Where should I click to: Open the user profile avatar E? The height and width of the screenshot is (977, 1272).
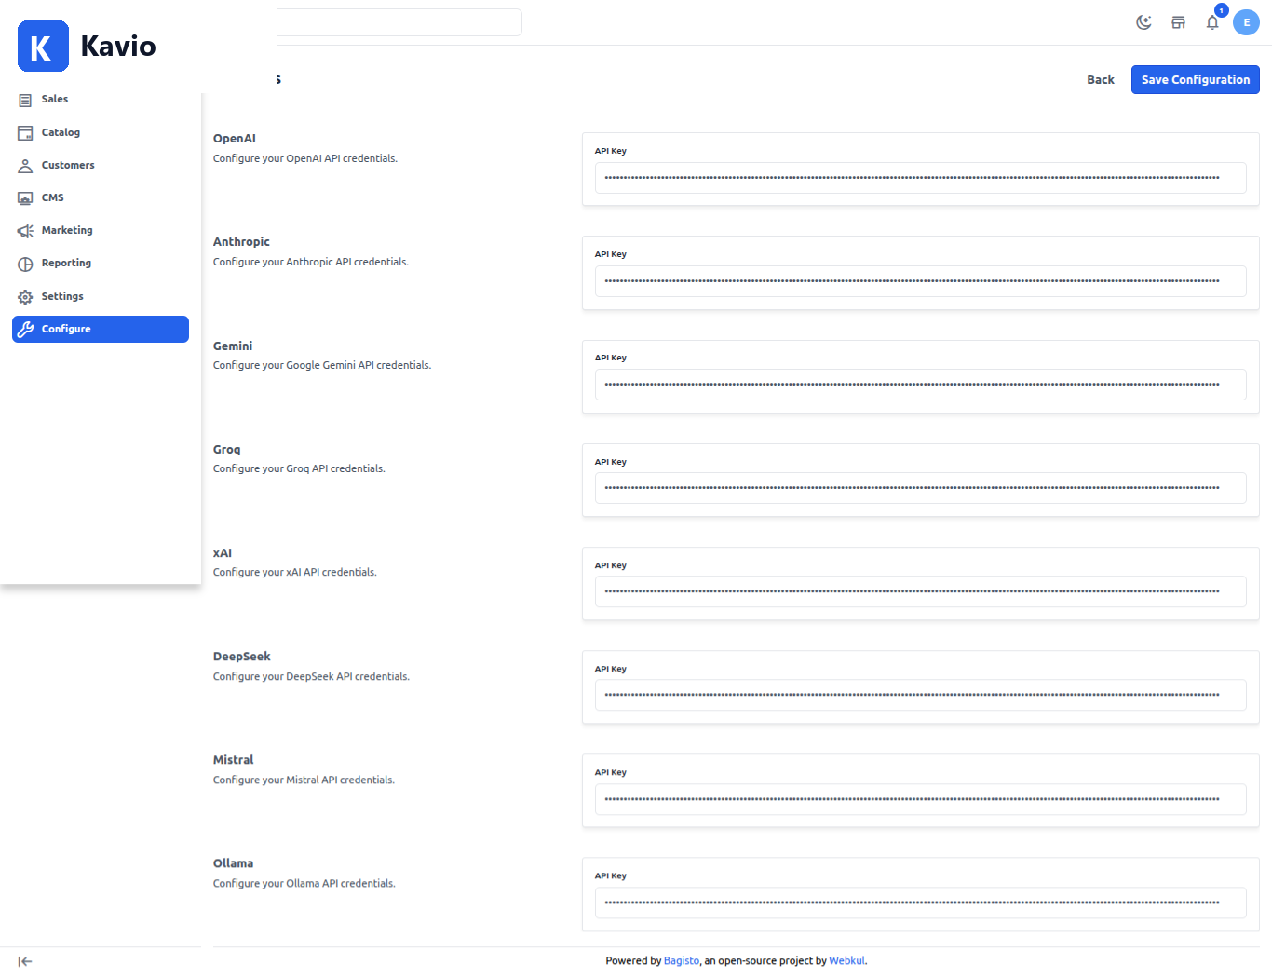pyautogui.click(x=1246, y=22)
